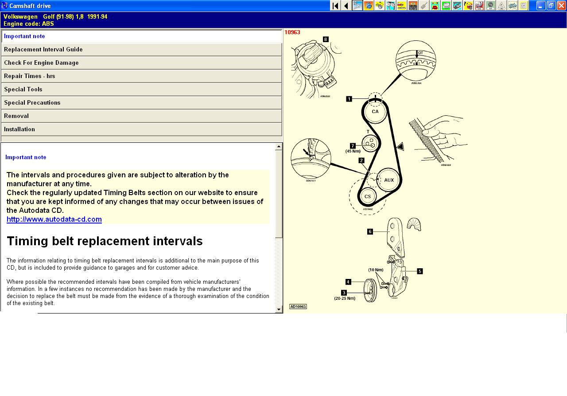Viewport: 567px width, 396px height.
Task: Select the Removal section
Action: coord(141,116)
